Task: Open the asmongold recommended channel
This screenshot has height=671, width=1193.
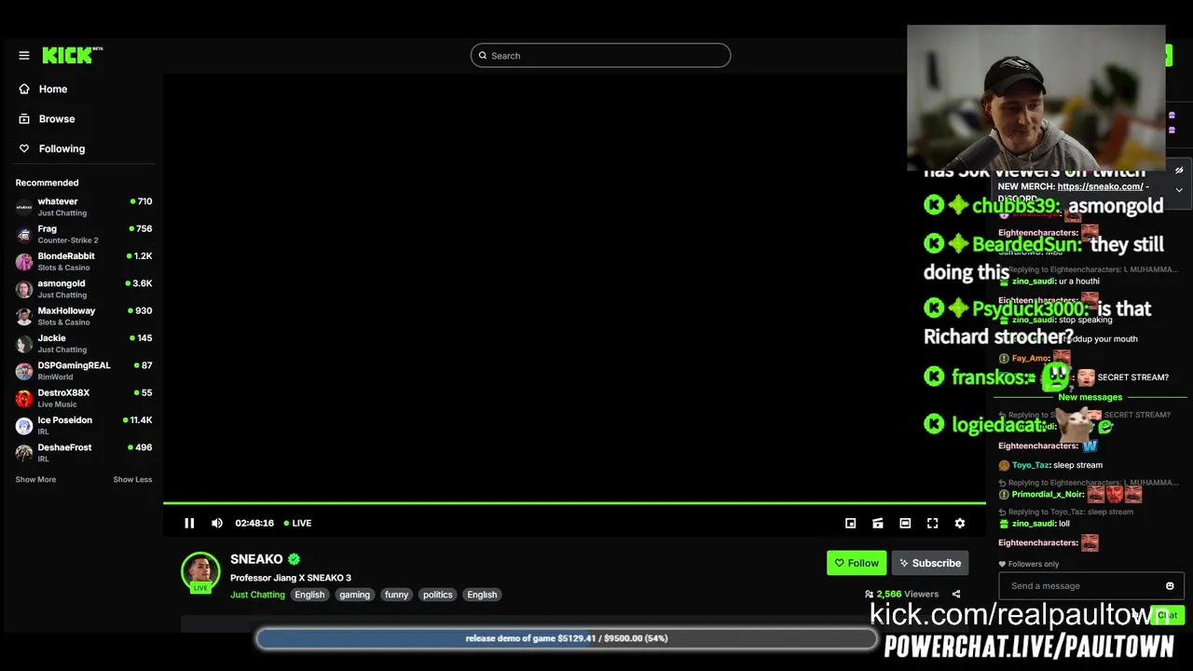Action: coord(84,289)
